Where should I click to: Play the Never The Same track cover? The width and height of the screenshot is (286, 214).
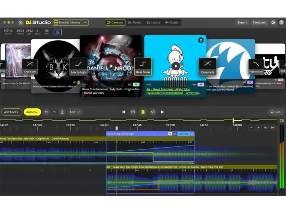[x=111, y=66]
